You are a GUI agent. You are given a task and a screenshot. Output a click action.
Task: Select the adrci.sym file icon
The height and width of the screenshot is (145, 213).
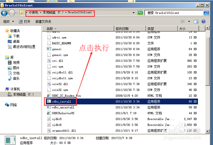pos(49,37)
